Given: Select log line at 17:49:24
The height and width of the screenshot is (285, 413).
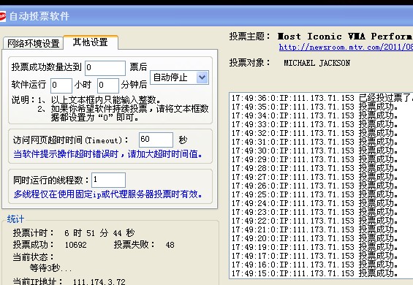Looking at the screenshot, I should [315, 203].
